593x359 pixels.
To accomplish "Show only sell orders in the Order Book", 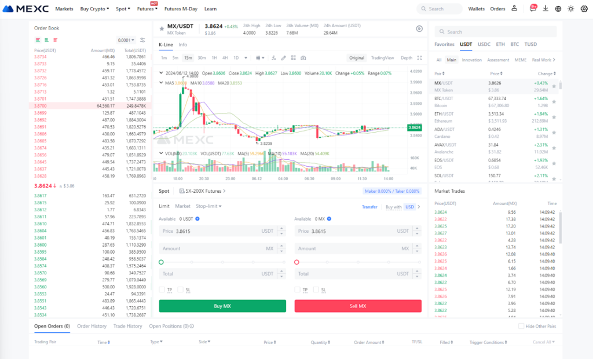I will 55,40.
